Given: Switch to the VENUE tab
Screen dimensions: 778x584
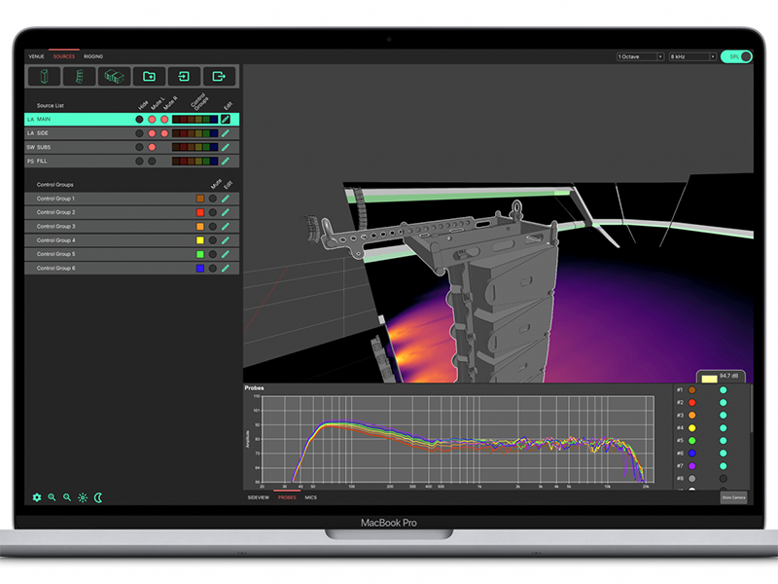Looking at the screenshot, I should pyautogui.click(x=36, y=56).
